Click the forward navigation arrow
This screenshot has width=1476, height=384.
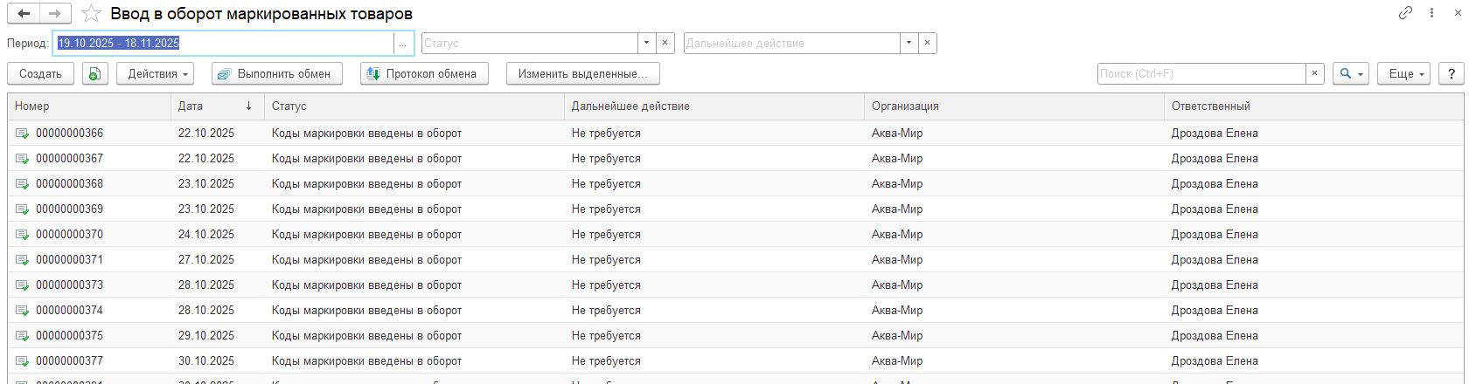click(54, 14)
